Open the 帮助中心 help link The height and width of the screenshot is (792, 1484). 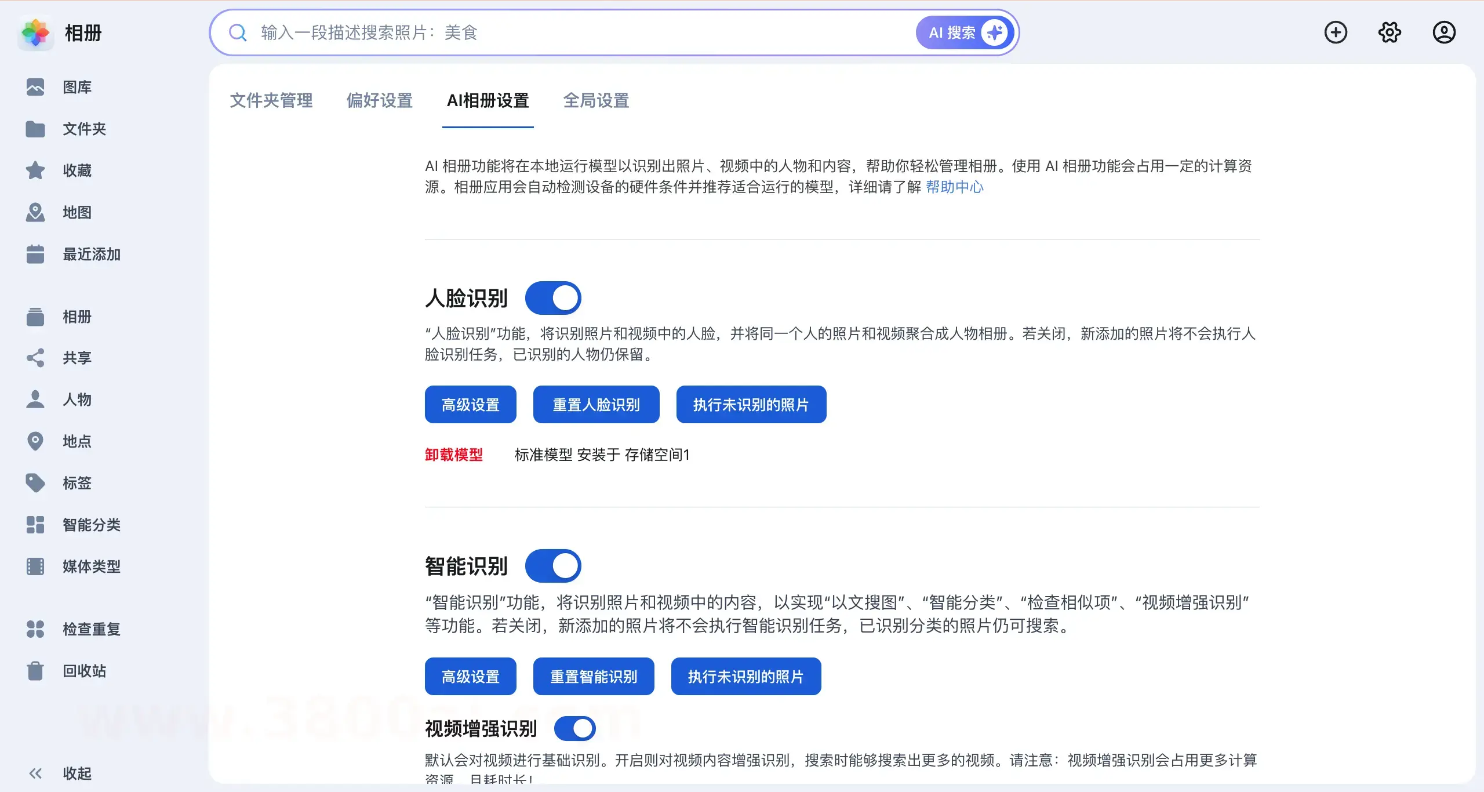[x=954, y=187]
